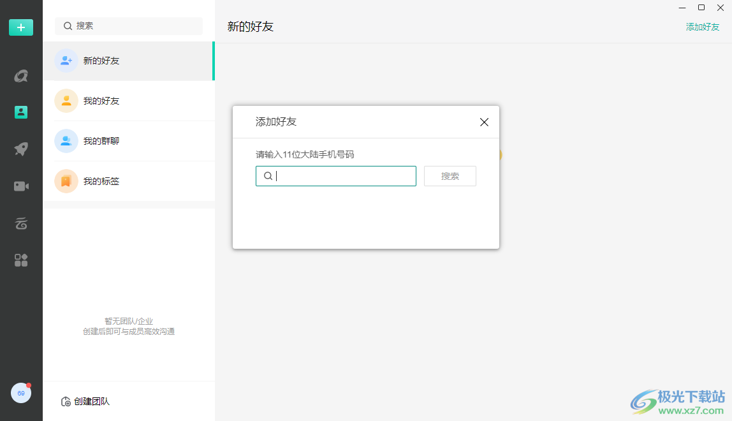Click the 暂无团队/企业 text

129,321
